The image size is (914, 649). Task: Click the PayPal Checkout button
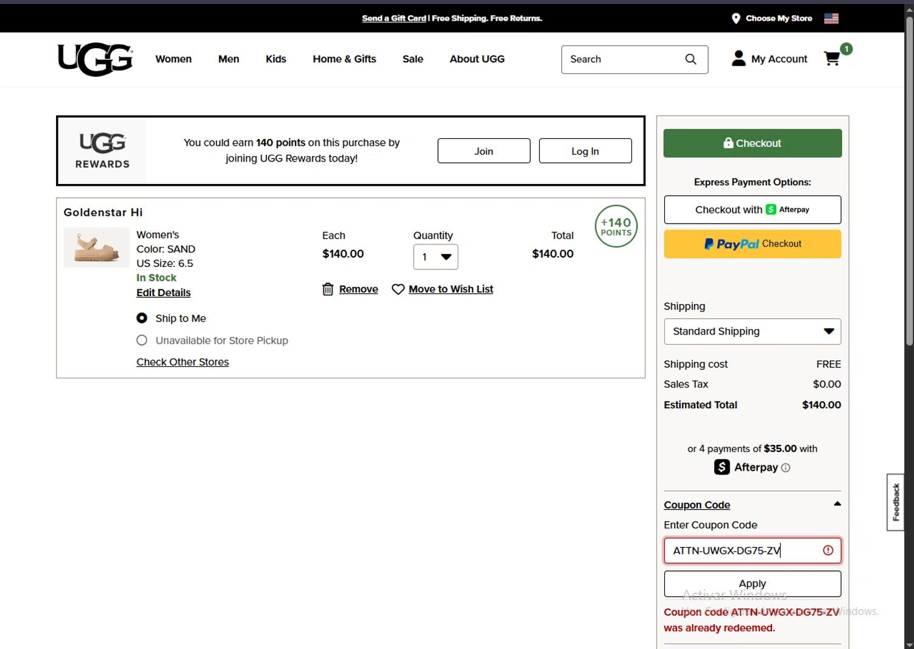[x=753, y=244]
